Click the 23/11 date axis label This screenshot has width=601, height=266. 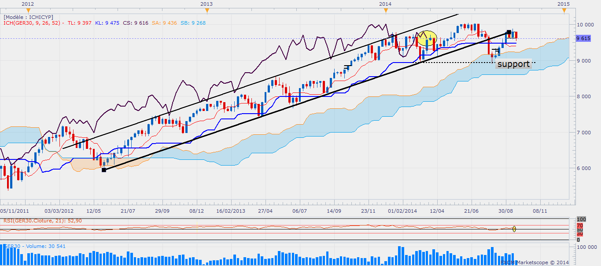368,211
